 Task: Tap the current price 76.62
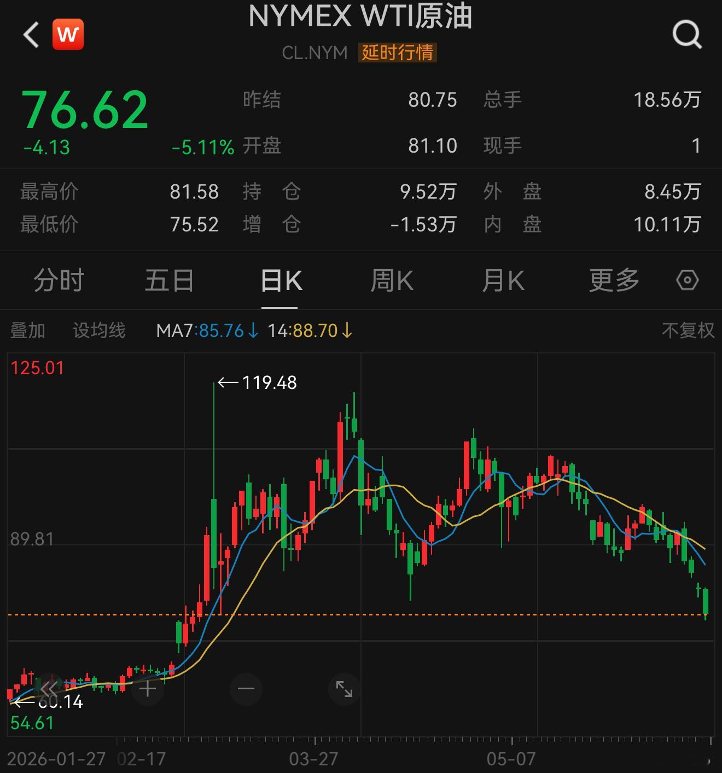(85, 110)
